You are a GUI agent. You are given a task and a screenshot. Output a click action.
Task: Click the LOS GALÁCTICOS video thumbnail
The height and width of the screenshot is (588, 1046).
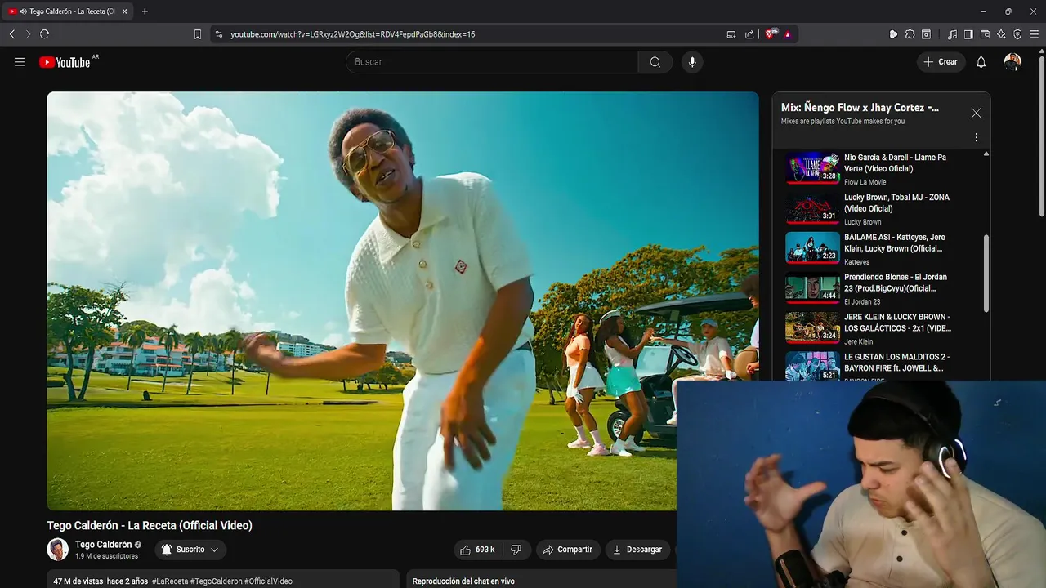[812, 327]
